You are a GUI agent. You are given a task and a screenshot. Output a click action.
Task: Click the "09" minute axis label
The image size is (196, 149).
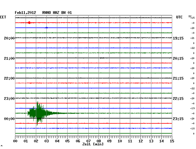tap(109, 141)
